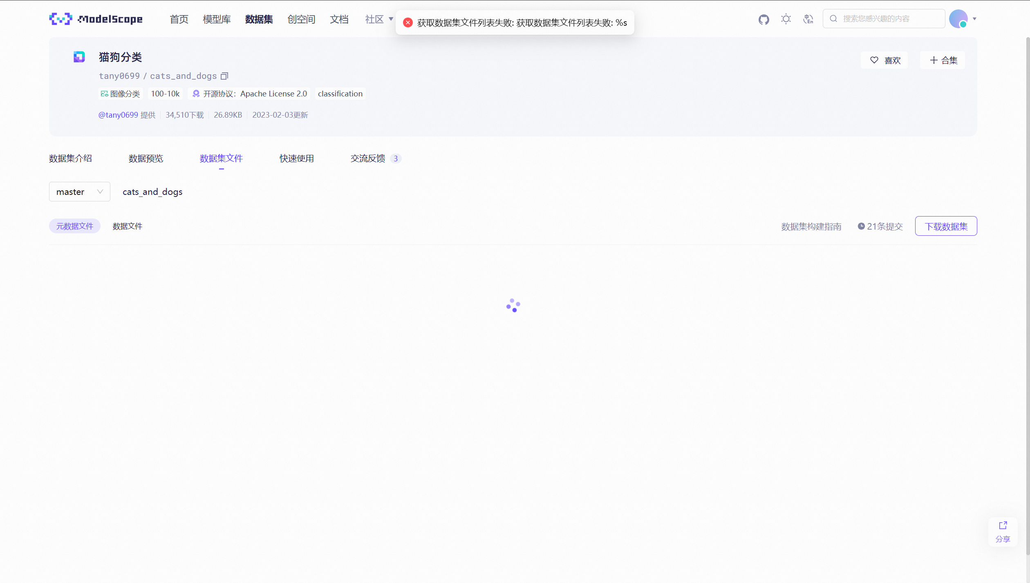This screenshot has width=1030, height=583.
Task: Click the dataset cube icon near 猫狗分类
Action: (x=79, y=57)
